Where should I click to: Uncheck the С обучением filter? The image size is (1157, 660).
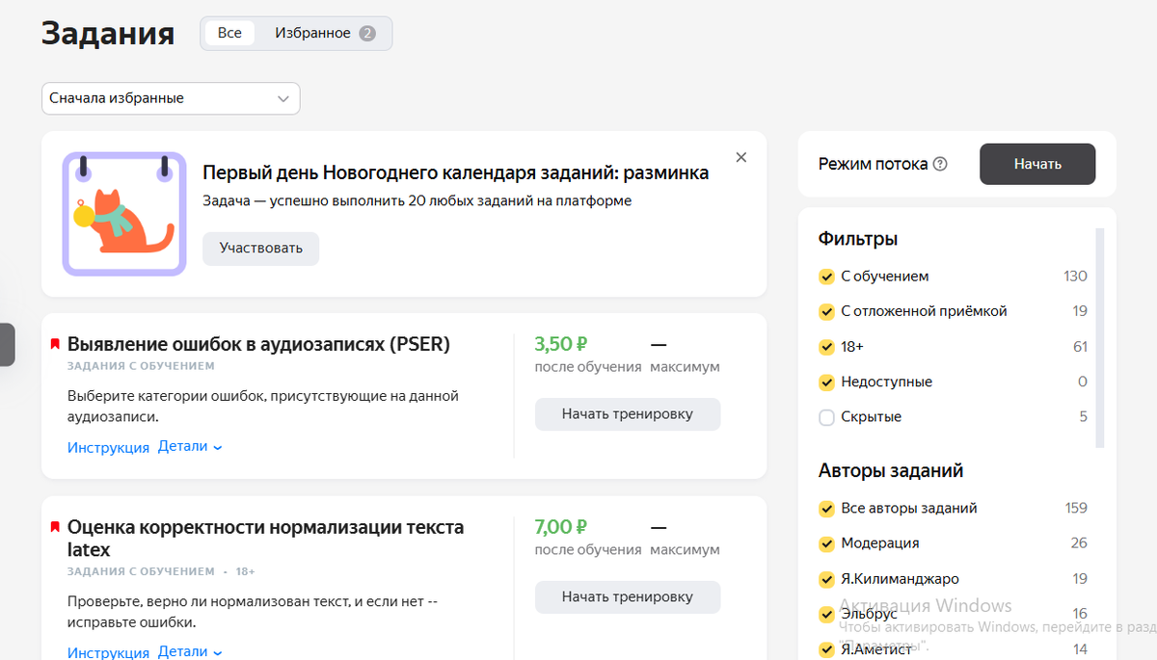[826, 277]
